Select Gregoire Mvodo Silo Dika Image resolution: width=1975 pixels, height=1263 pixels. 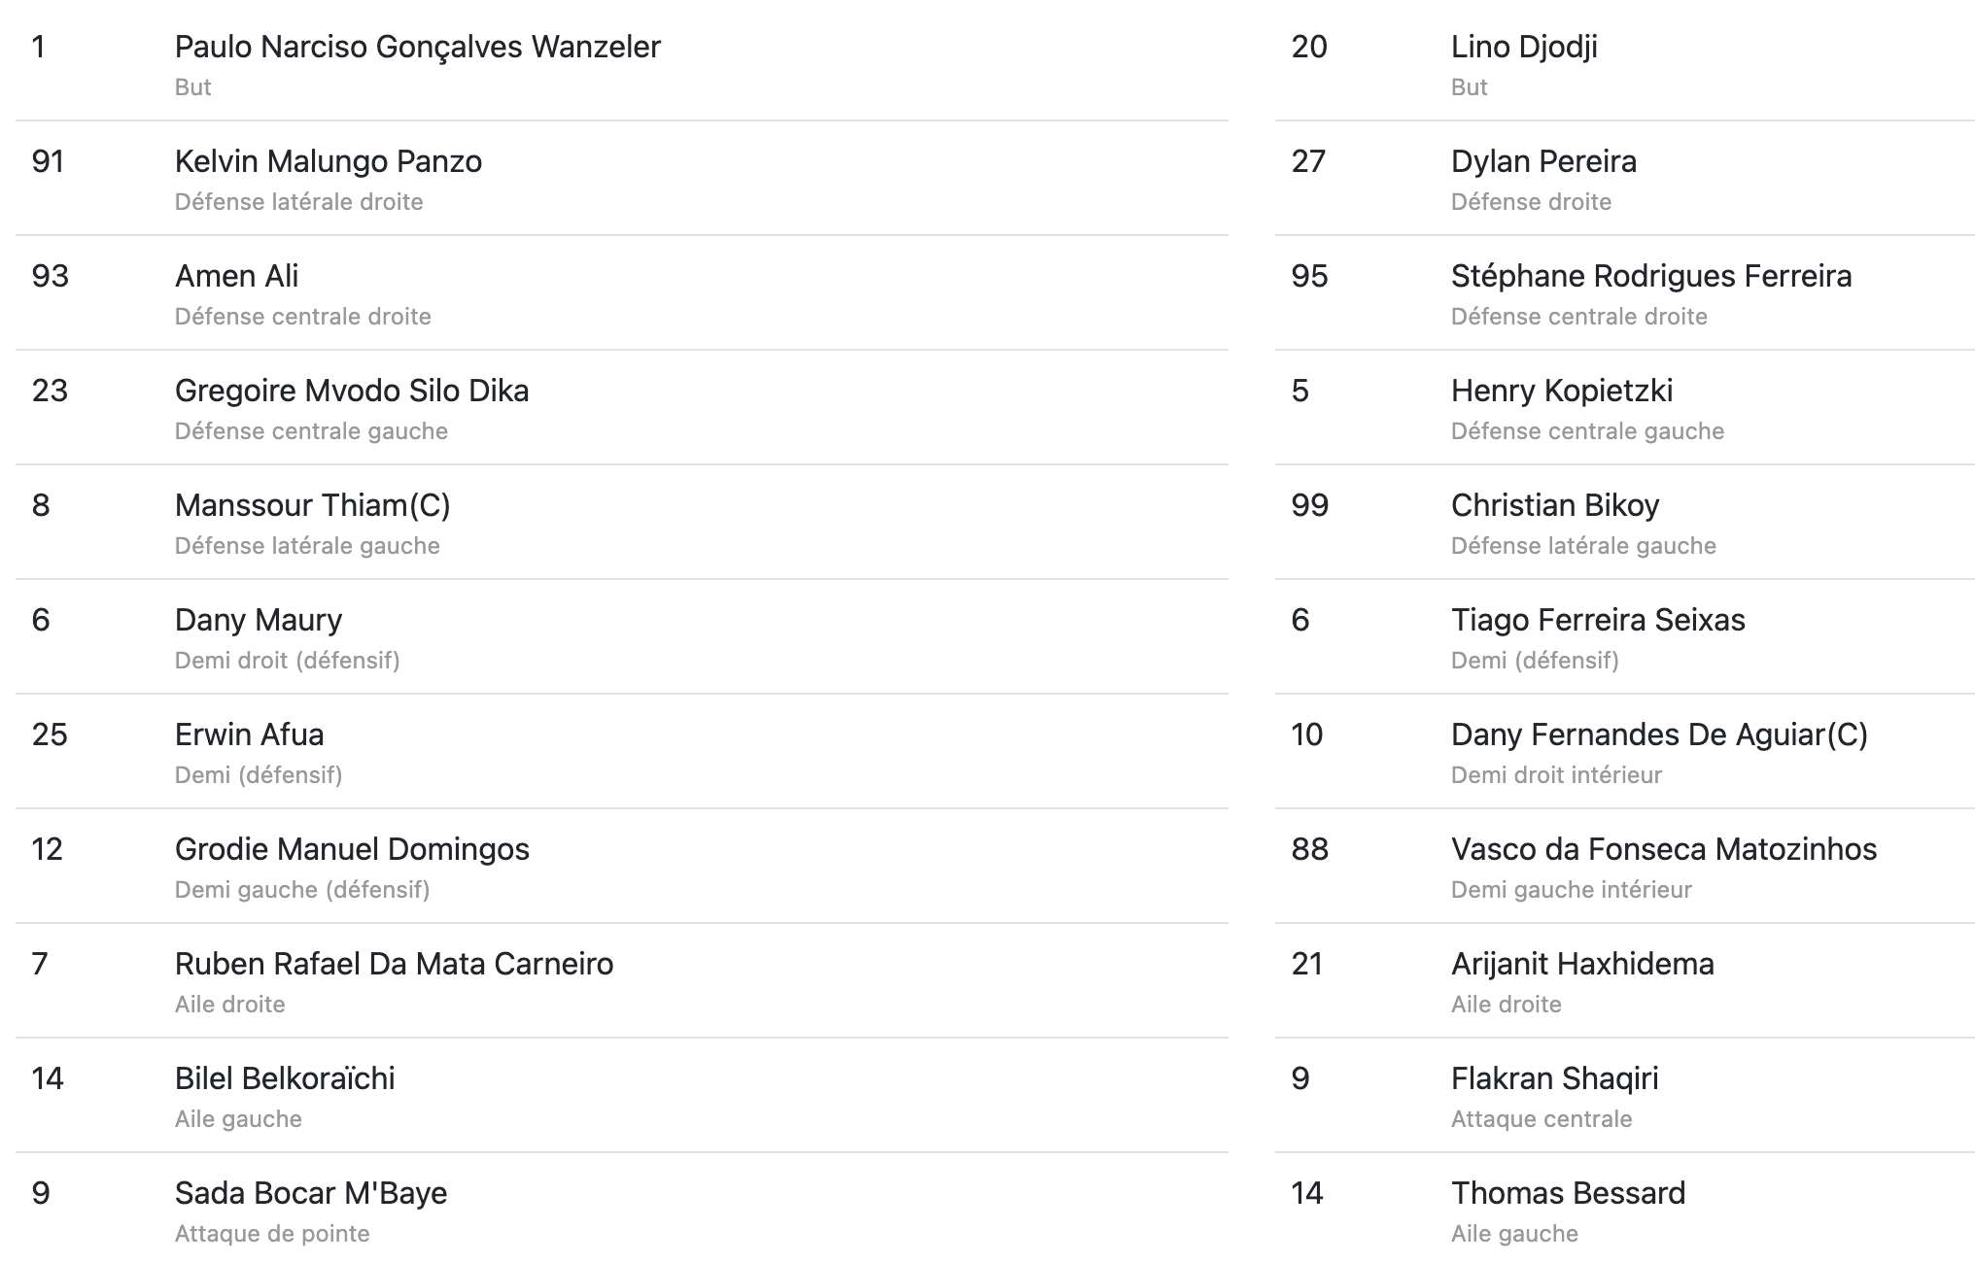[x=622, y=408]
